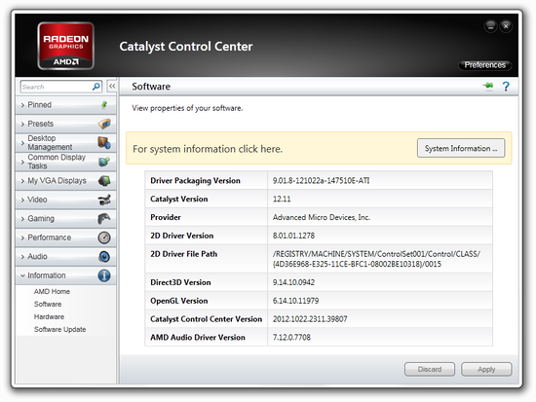This screenshot has height=402, width=536.
Task: Click the 2D Driver Version value 8.01.01.1278
Action: tap(293, 236)
